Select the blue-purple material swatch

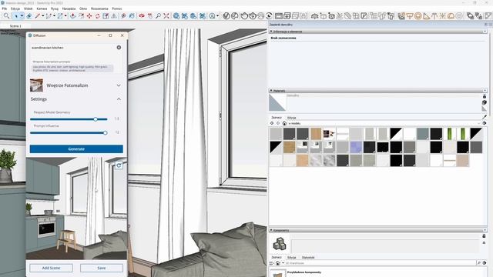click(x=356, y=147)
